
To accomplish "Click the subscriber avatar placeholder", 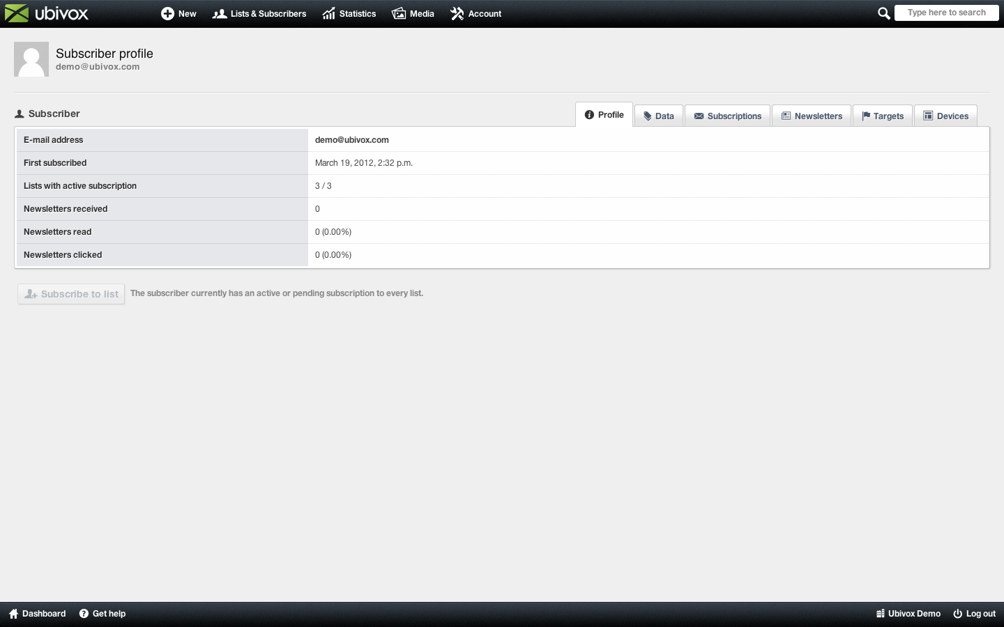I will pos(31,59).
